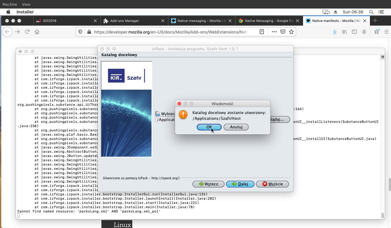Open the Machine menu

click(10, 4)
